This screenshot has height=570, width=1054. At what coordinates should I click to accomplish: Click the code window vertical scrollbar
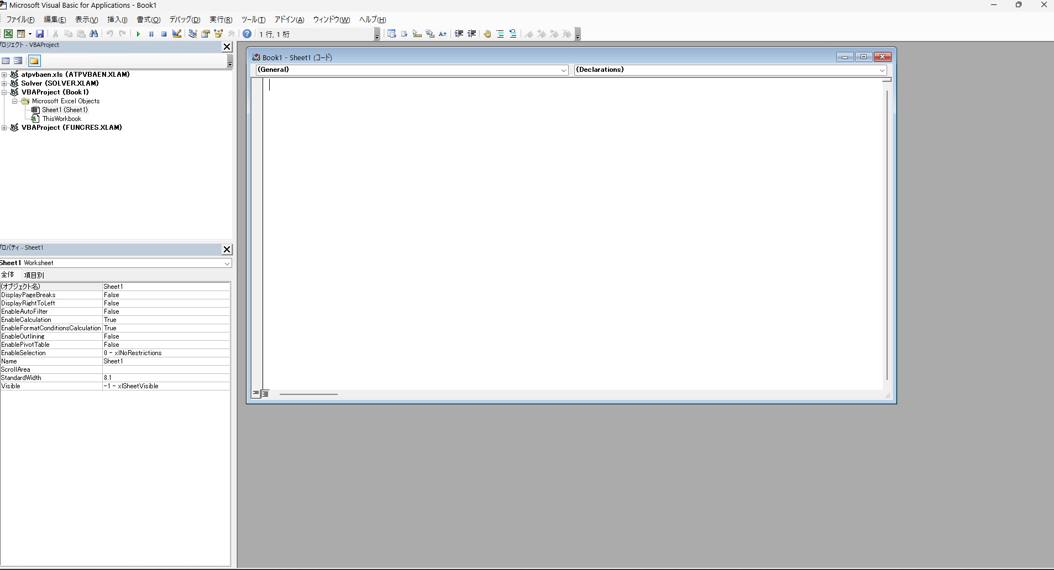pos(887,235)
